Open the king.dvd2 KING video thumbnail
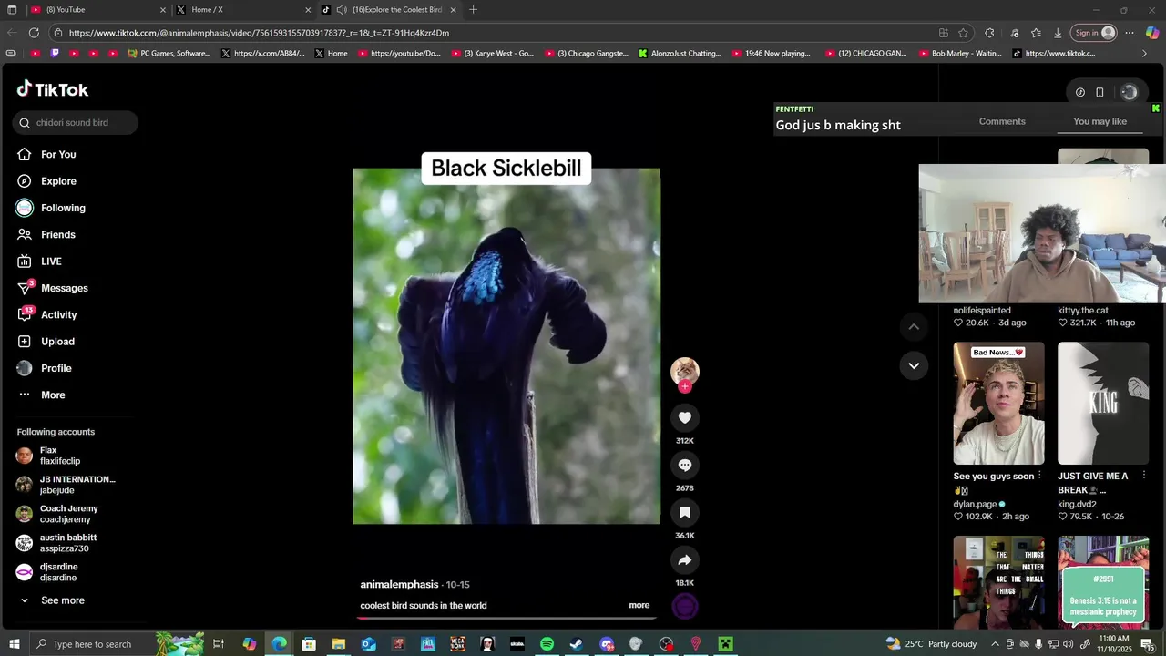Image resolution: width=1166 pixels, height=656 pixels. point(1103,404)
